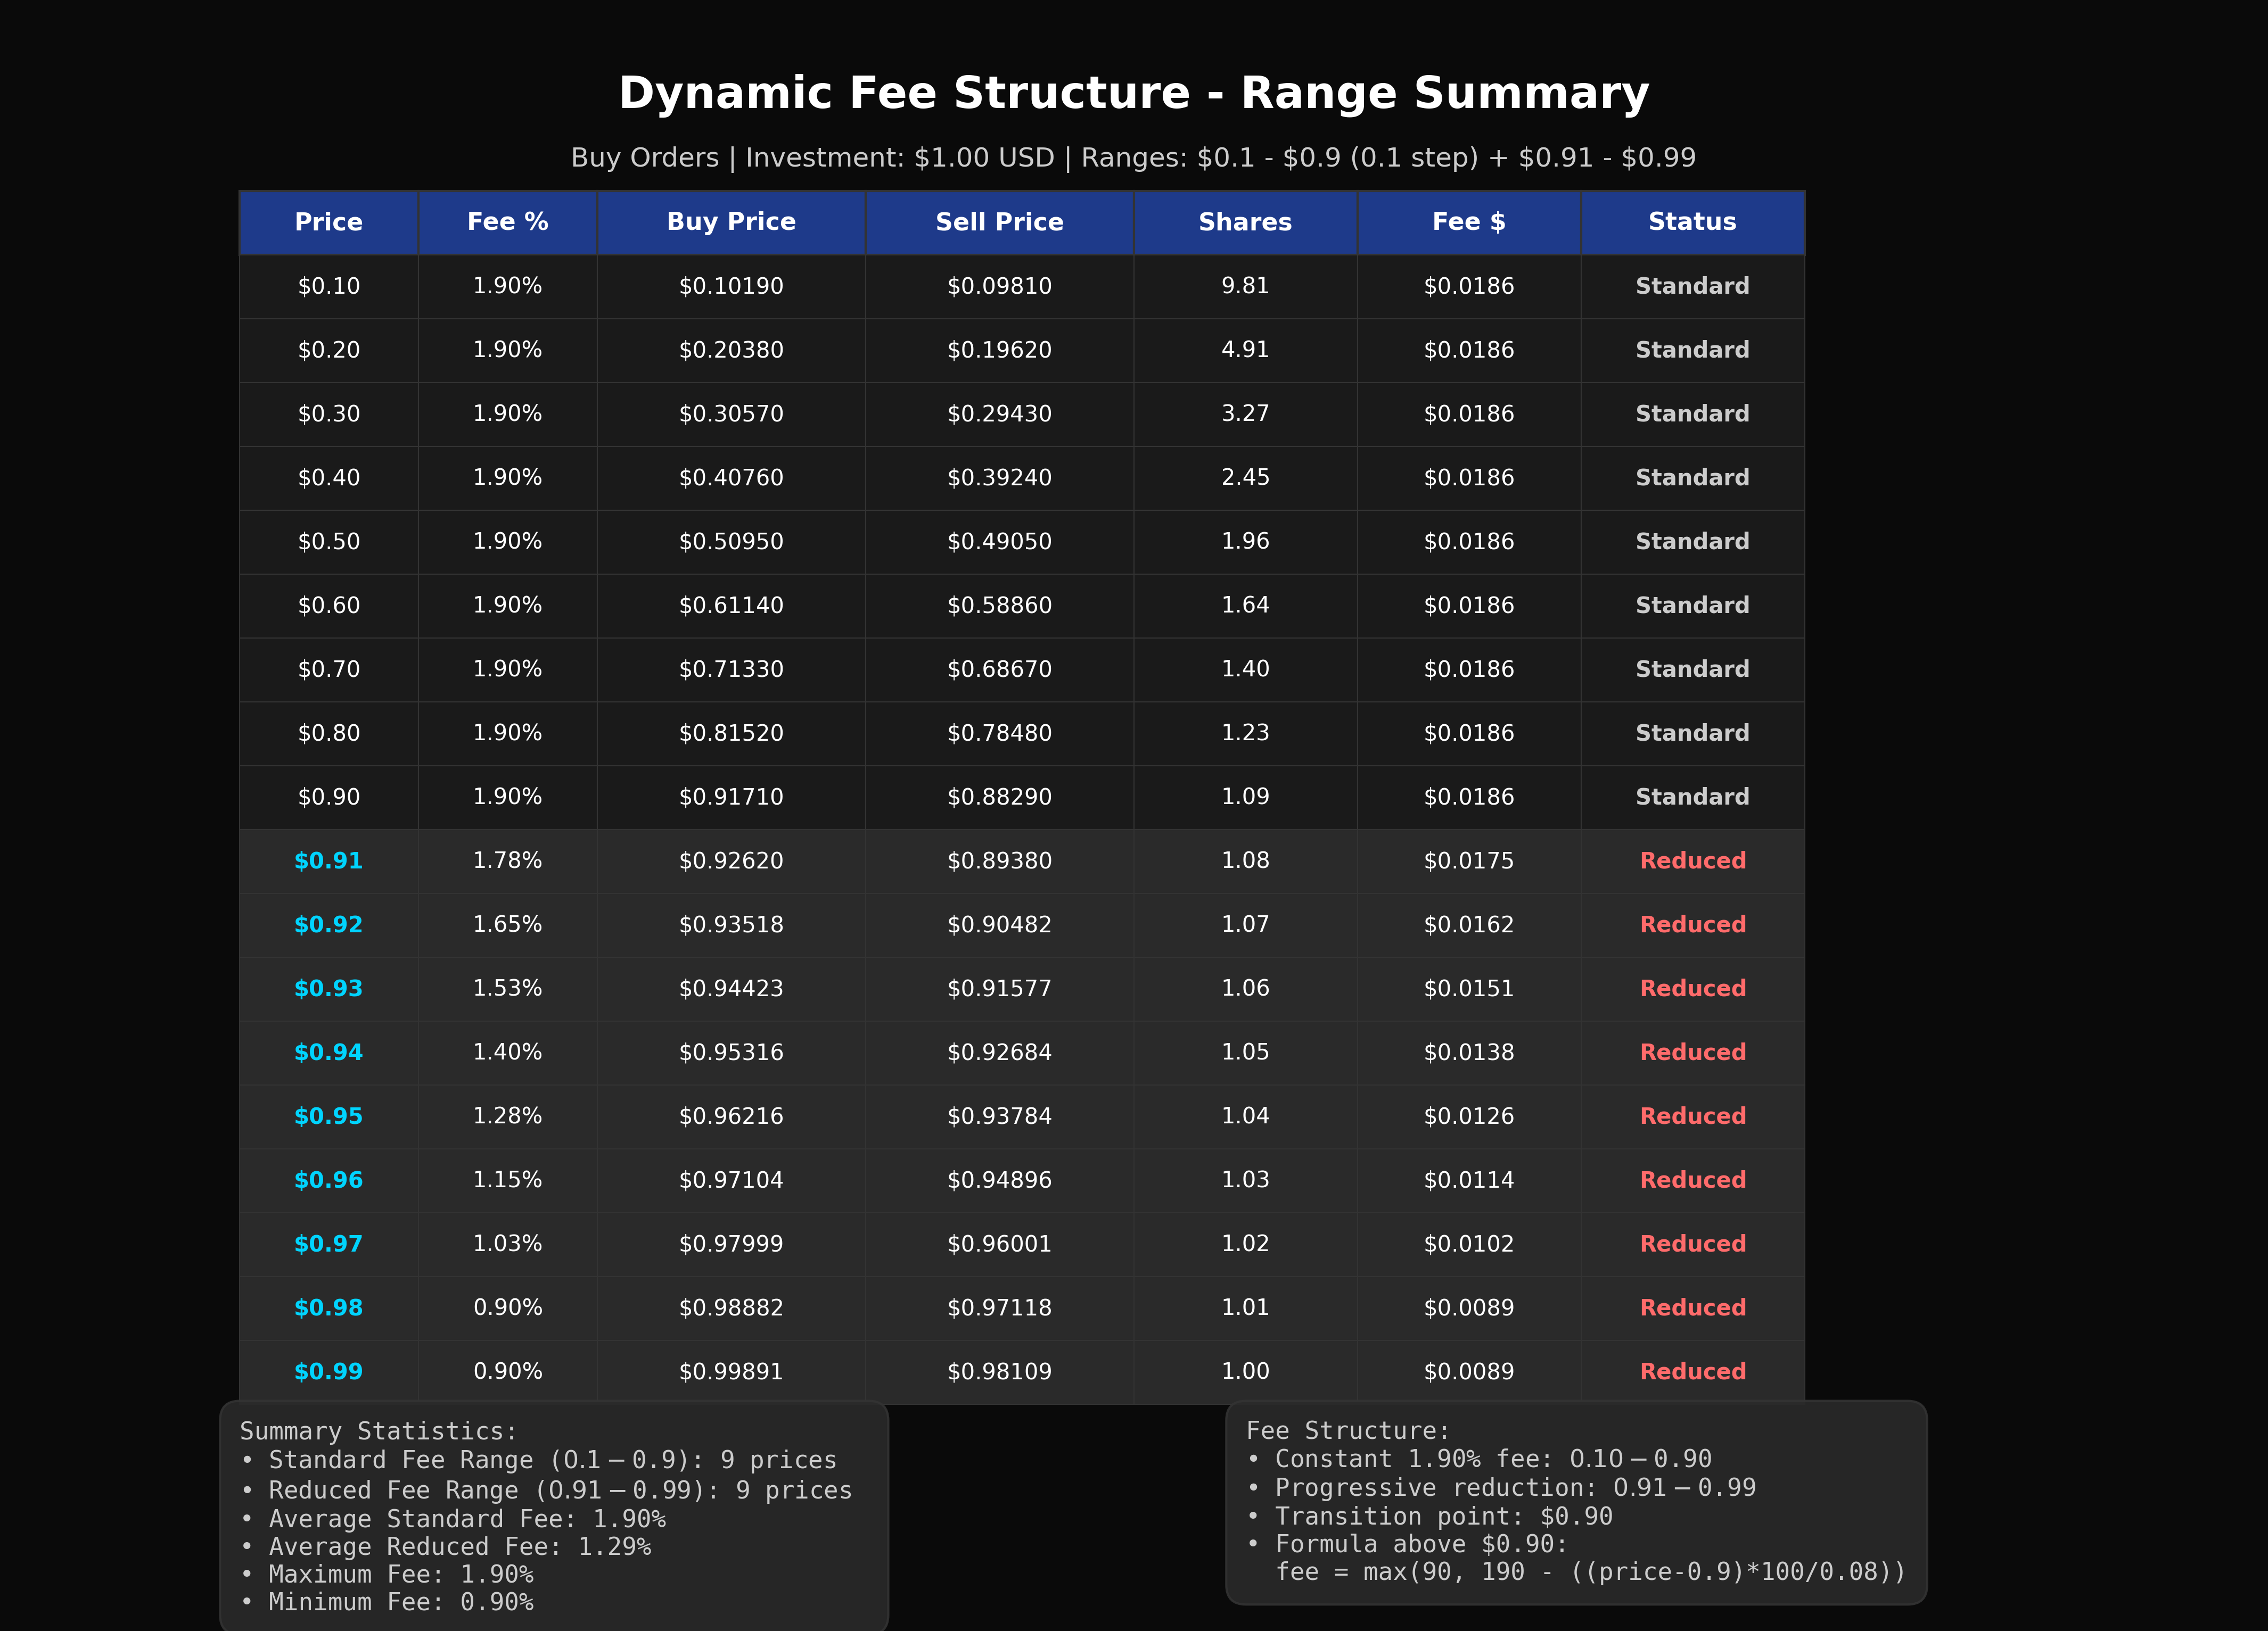Click the Dynamic Fee Structure title
The image size is (2268, 1631).
pyautogui.click(x=1133, y=93)
